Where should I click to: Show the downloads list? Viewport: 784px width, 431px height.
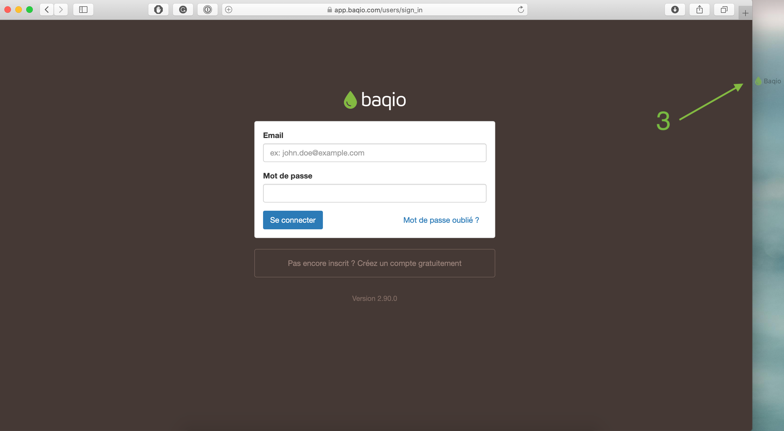675,10
